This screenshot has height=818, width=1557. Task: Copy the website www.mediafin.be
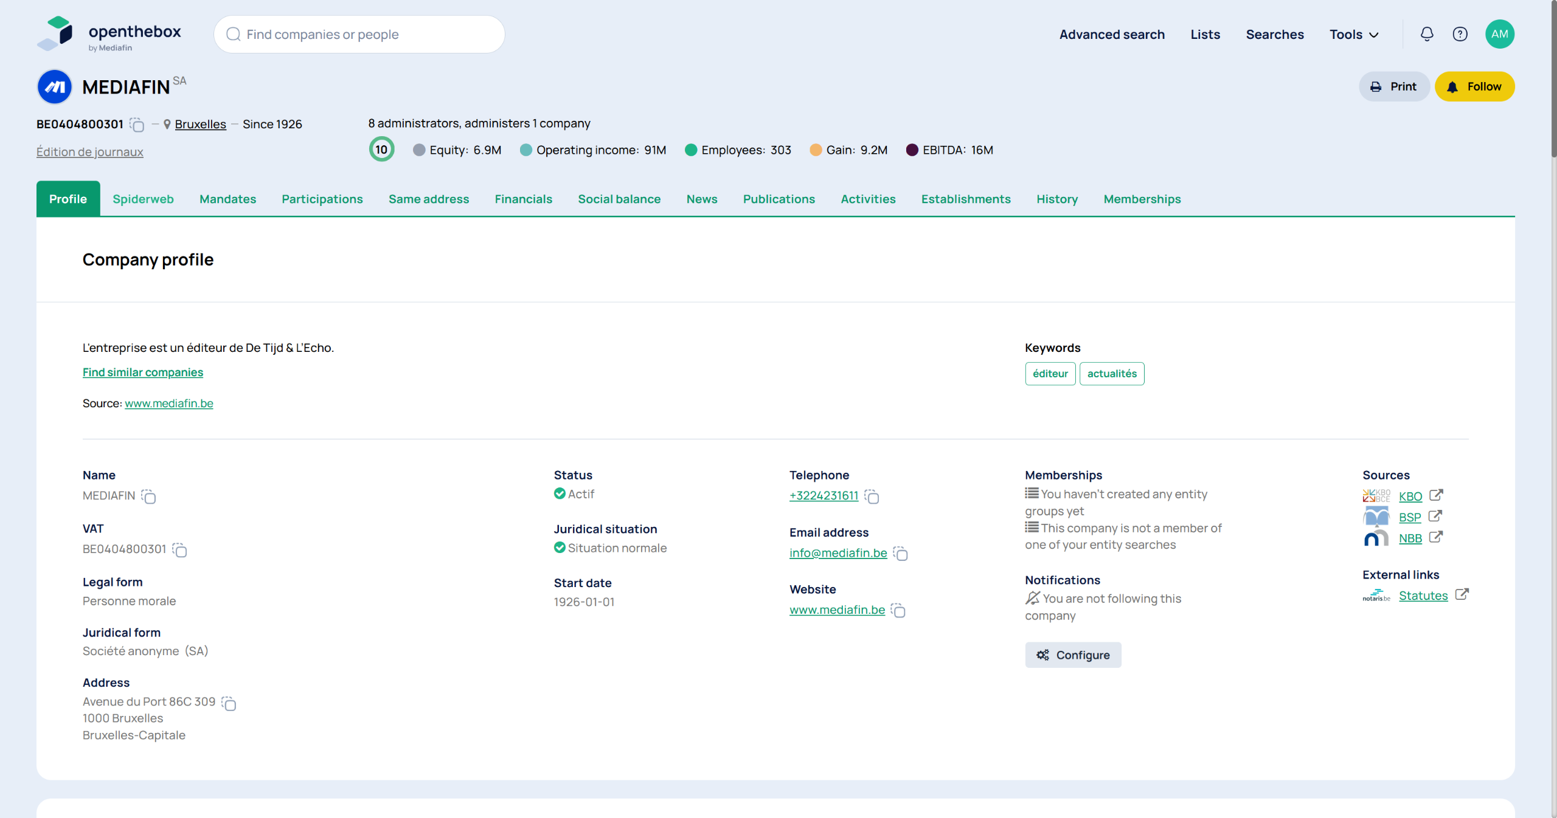[898, 611]
